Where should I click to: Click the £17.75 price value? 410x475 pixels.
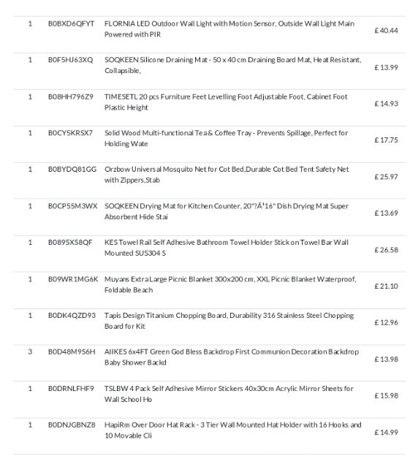point(386,140)
